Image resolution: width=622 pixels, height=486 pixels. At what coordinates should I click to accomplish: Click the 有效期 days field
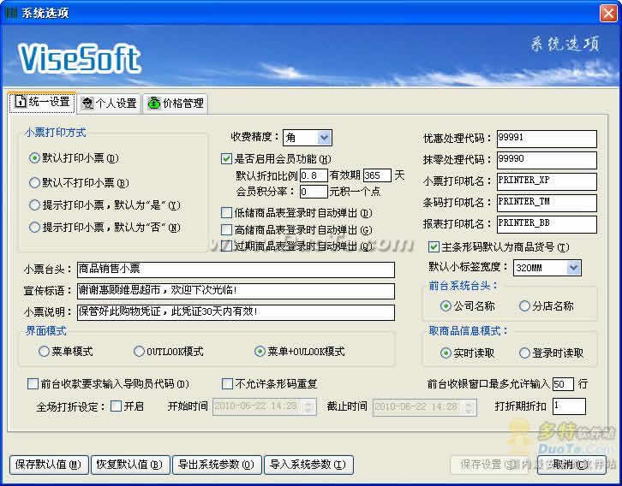[x=377, y=175]
